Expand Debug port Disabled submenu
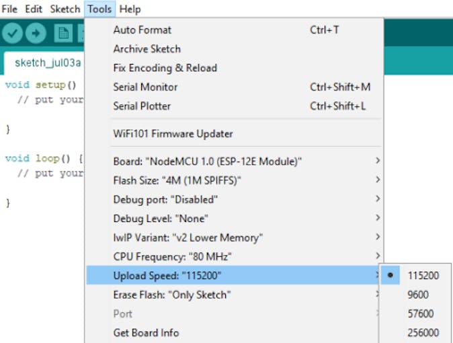The image size is (453, 343). pyautogui.click(x=165, y=200)
